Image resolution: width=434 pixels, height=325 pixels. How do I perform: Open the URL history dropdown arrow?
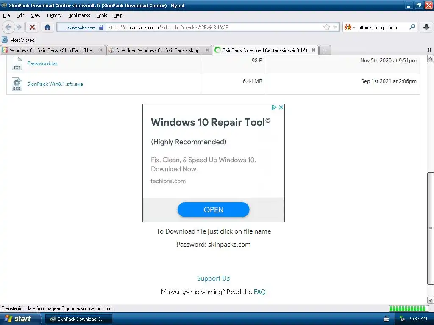coord(335,27)
